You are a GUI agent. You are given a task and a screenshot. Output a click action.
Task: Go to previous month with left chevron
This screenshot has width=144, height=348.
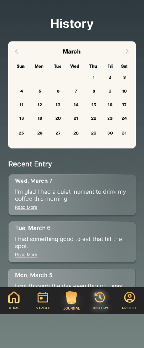17,51
